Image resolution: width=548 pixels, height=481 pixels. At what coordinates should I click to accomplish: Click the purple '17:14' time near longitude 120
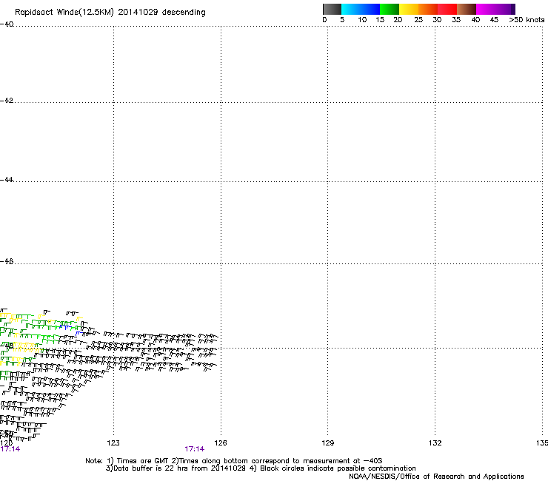[x=10, y=449]
